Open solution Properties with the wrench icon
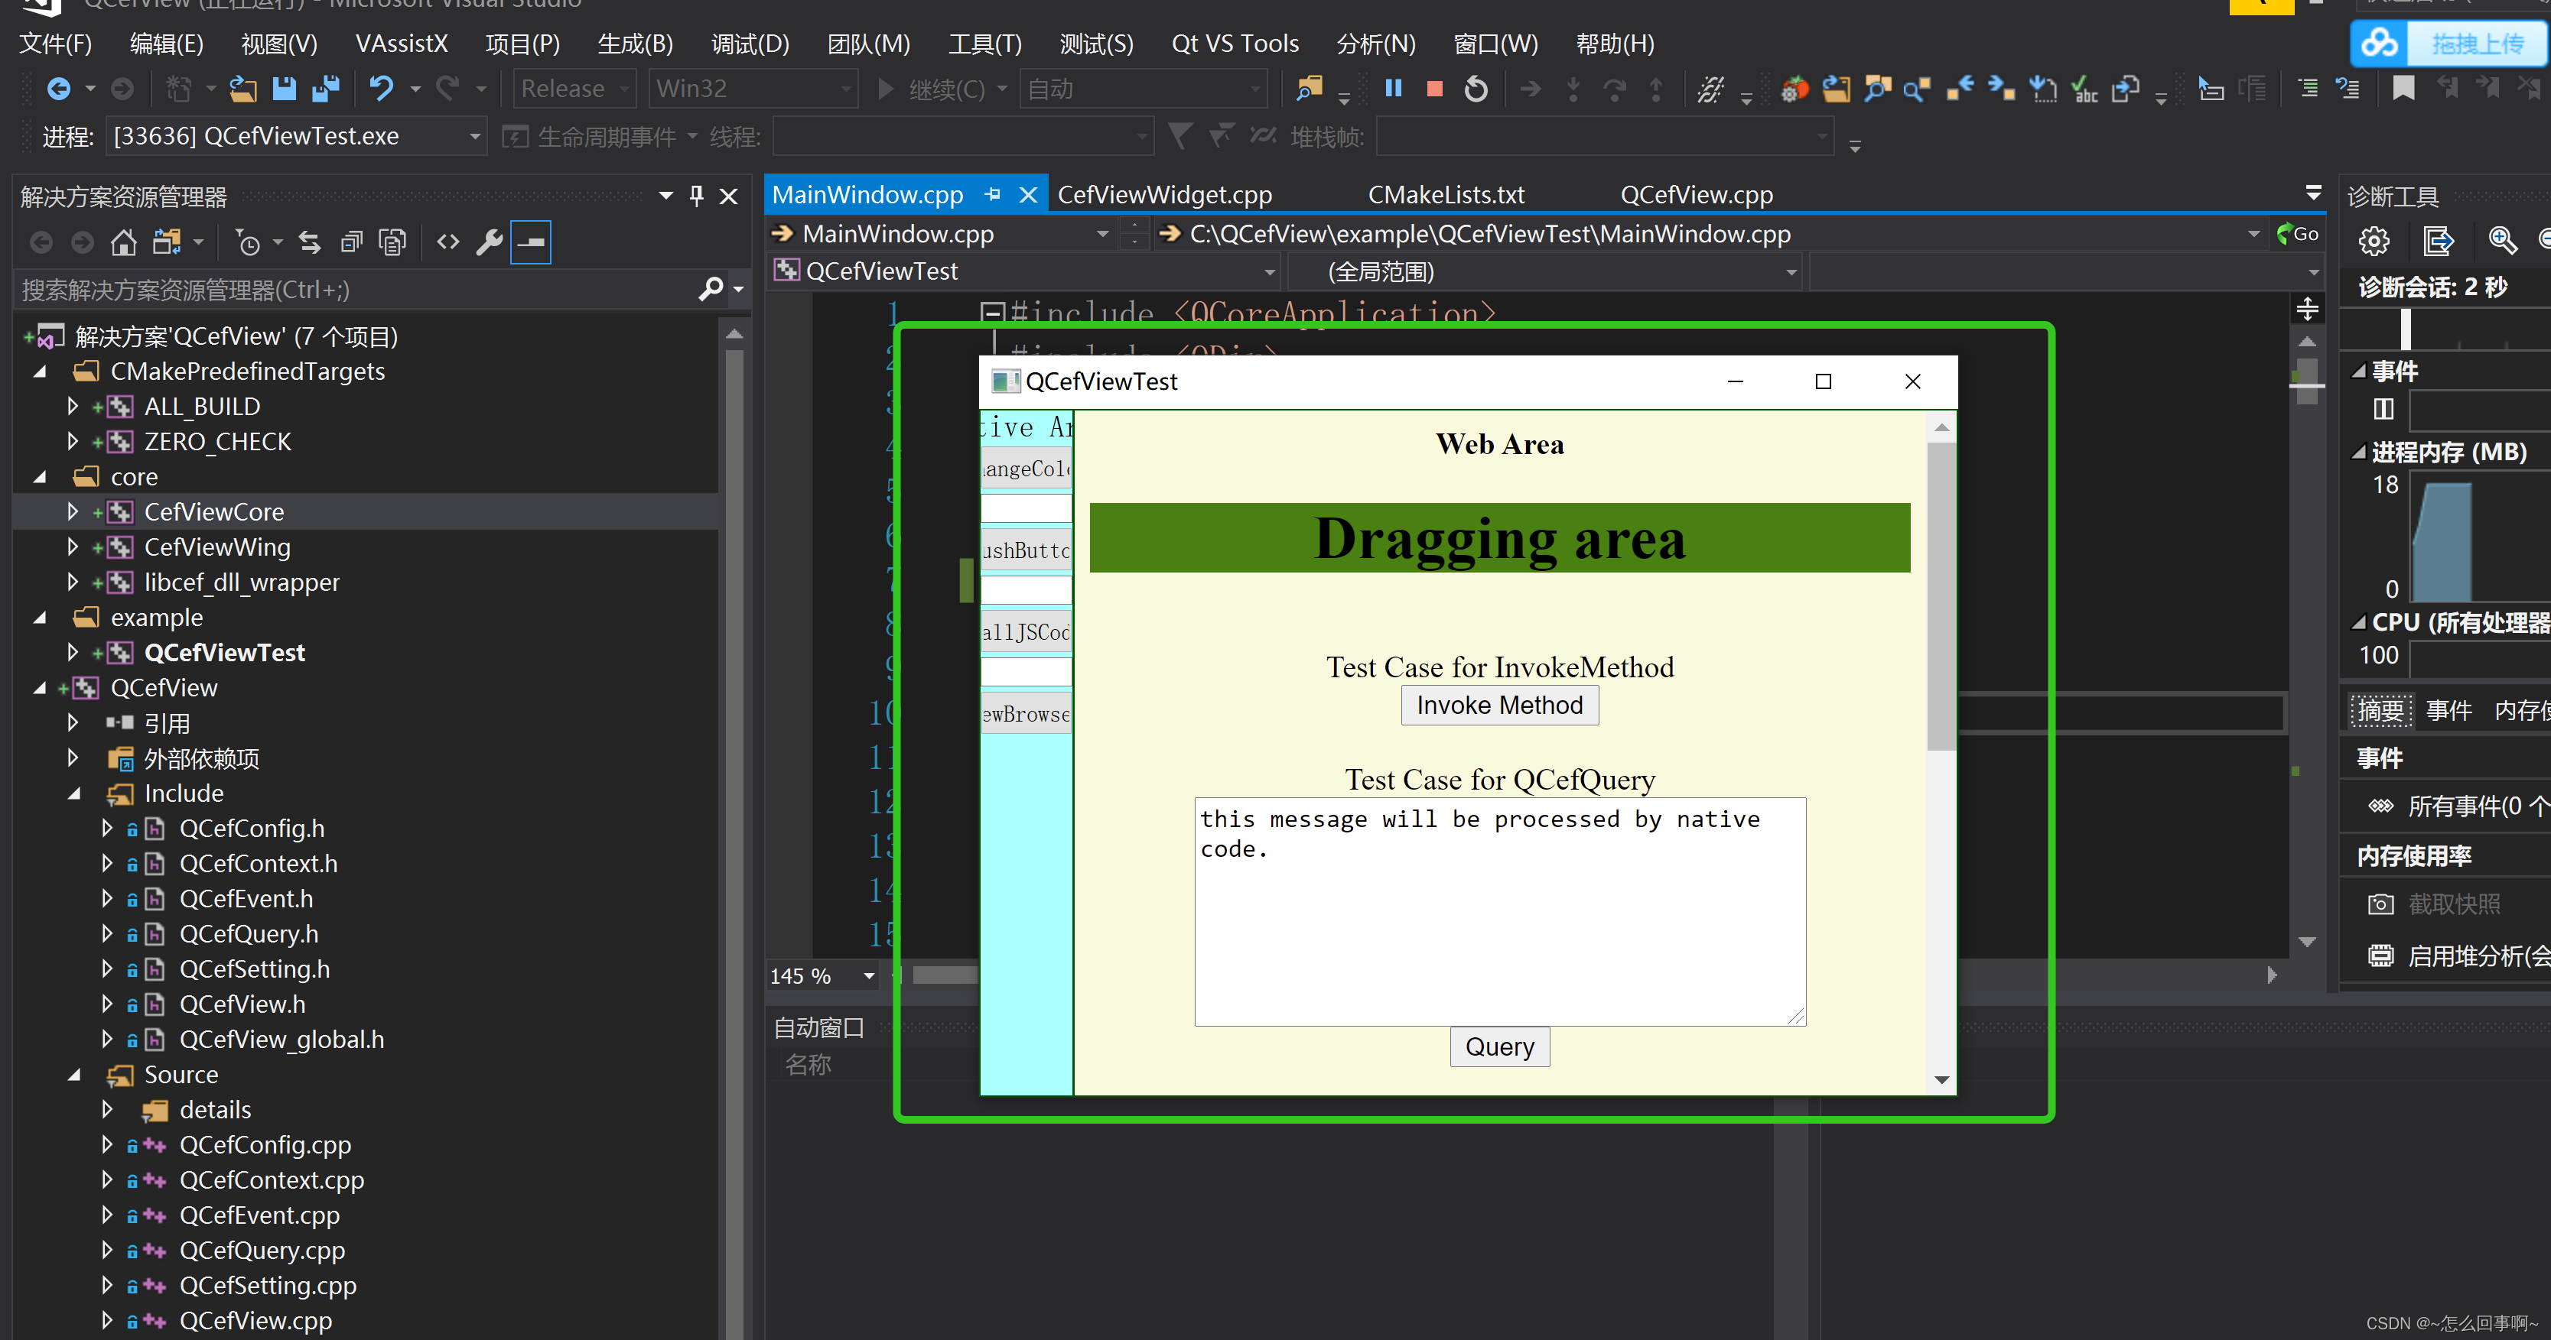Screen dimensions: 2551x1340 click(x=490, y=241)
